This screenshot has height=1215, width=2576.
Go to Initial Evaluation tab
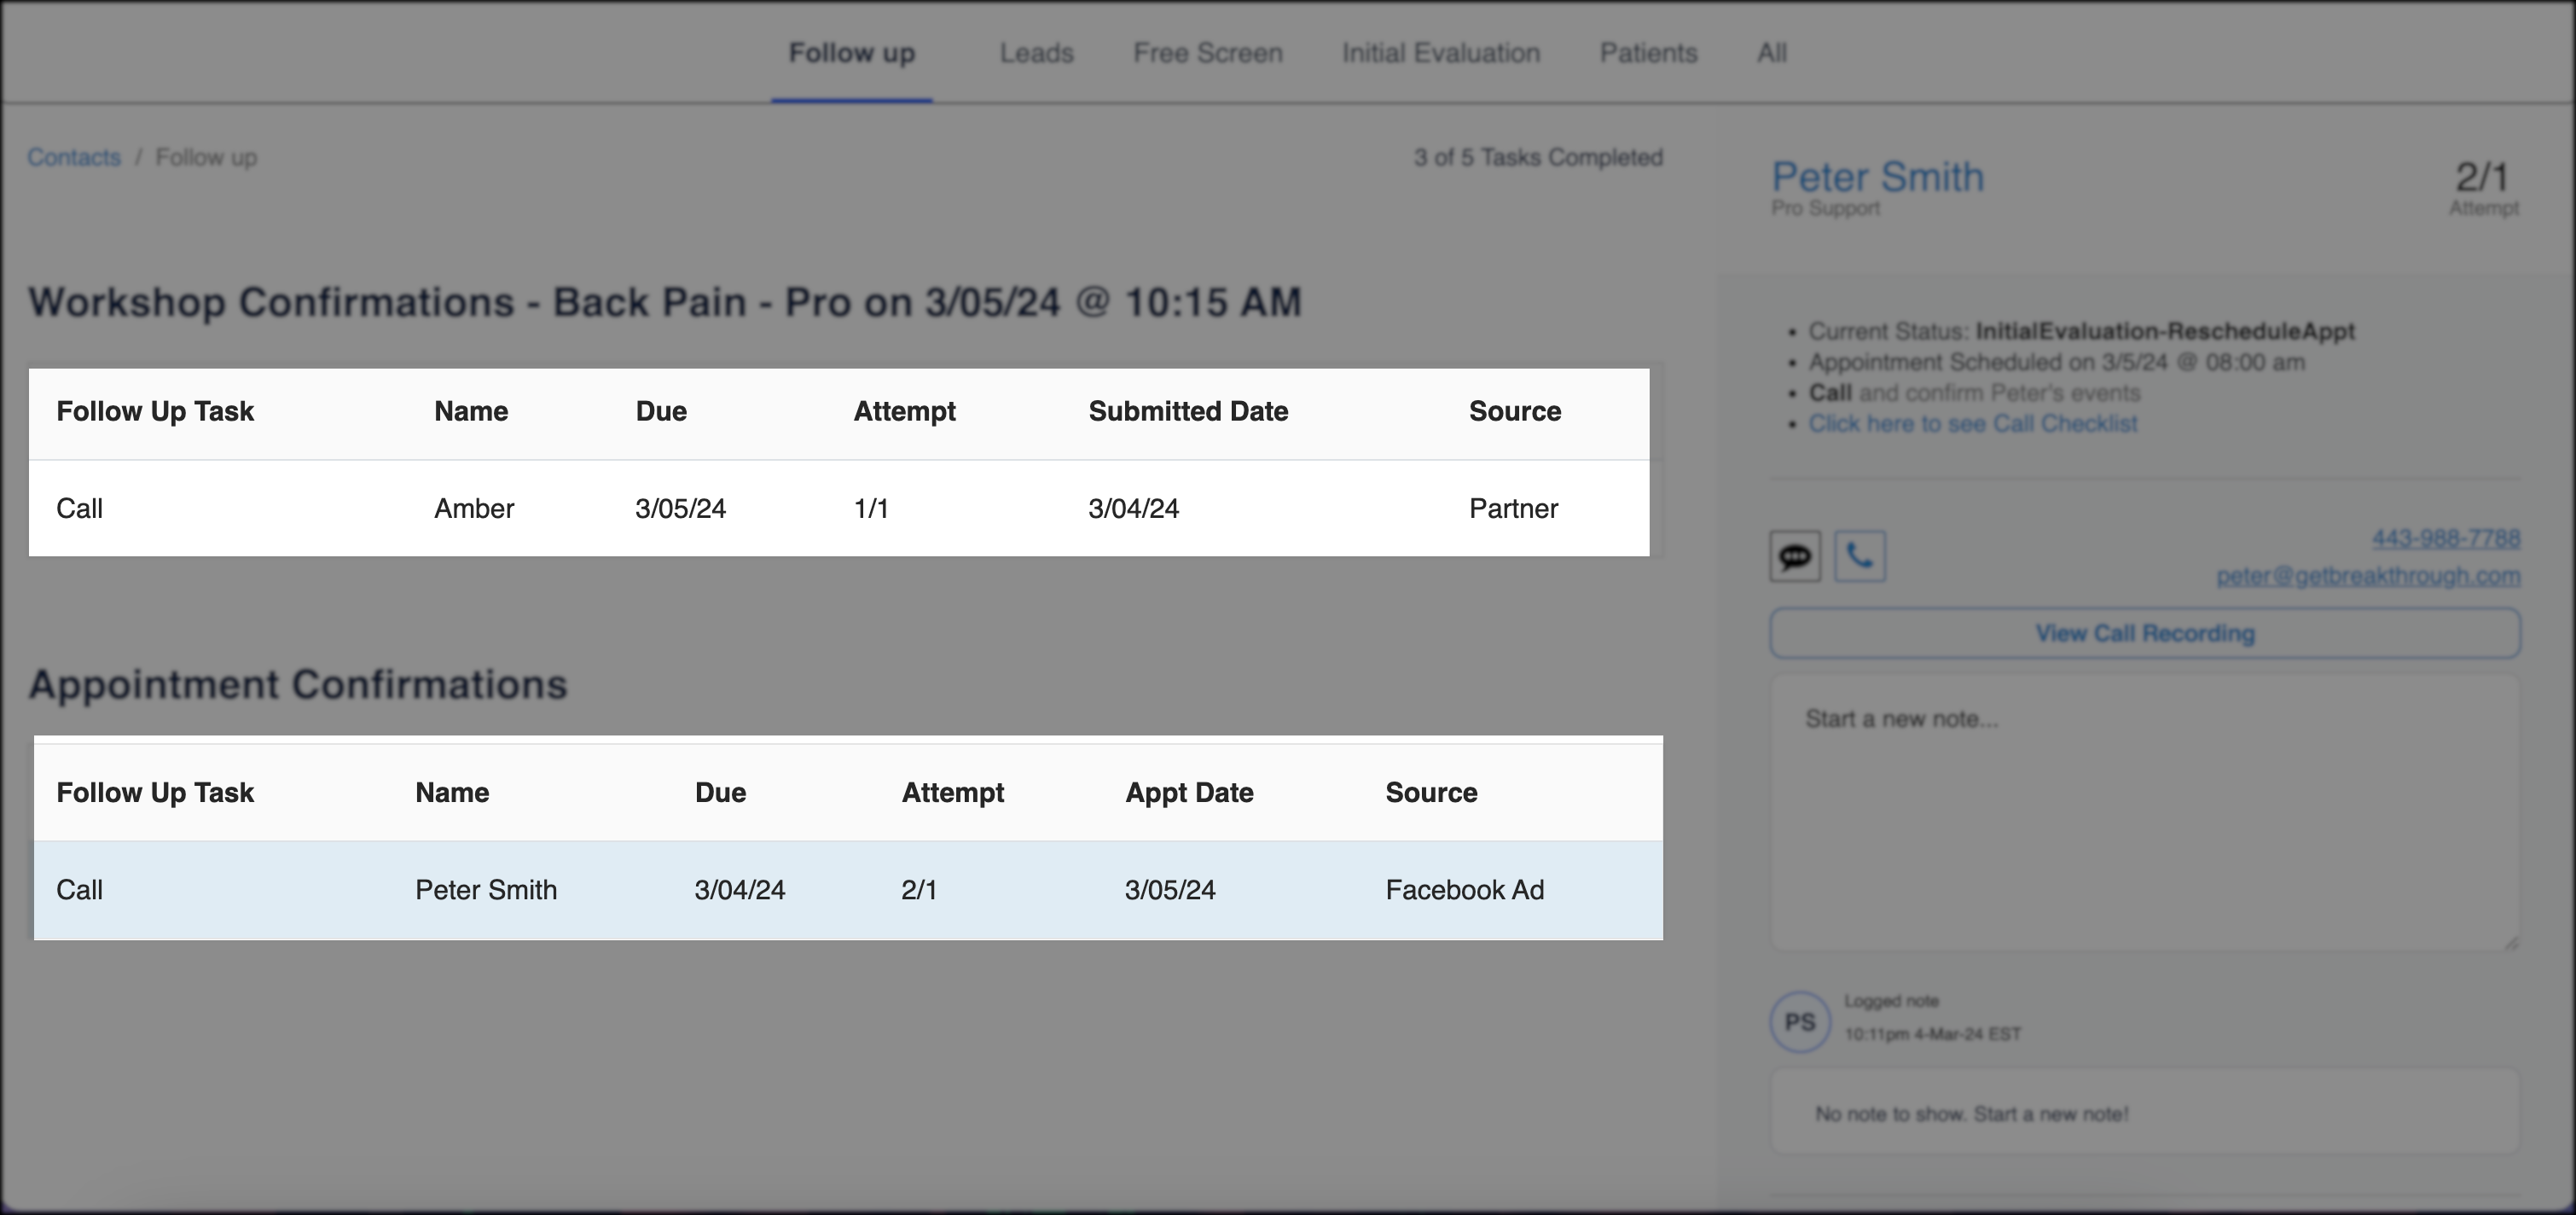(x=1440, y=53)
